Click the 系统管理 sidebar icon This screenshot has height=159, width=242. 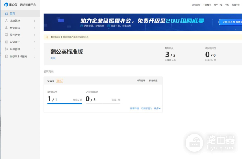(x=6, y=49)
